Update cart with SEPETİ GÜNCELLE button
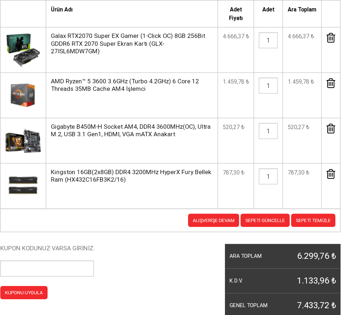This screenshot has height=315, width=359. [265, 221]
